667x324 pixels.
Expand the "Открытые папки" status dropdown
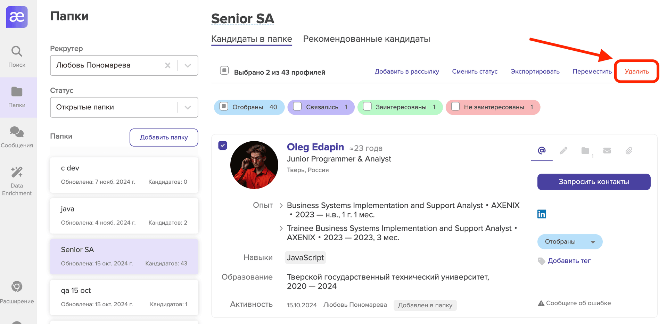pyautogui.click(x=188, y=107)
